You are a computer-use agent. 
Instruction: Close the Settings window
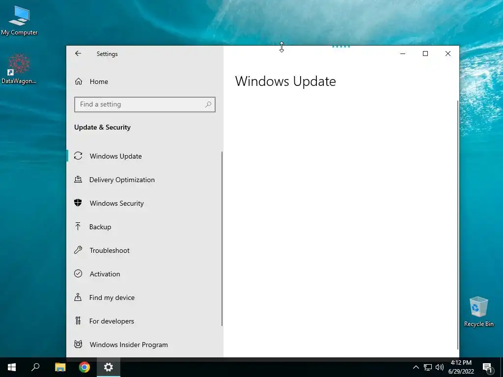[x=448, y=54]
